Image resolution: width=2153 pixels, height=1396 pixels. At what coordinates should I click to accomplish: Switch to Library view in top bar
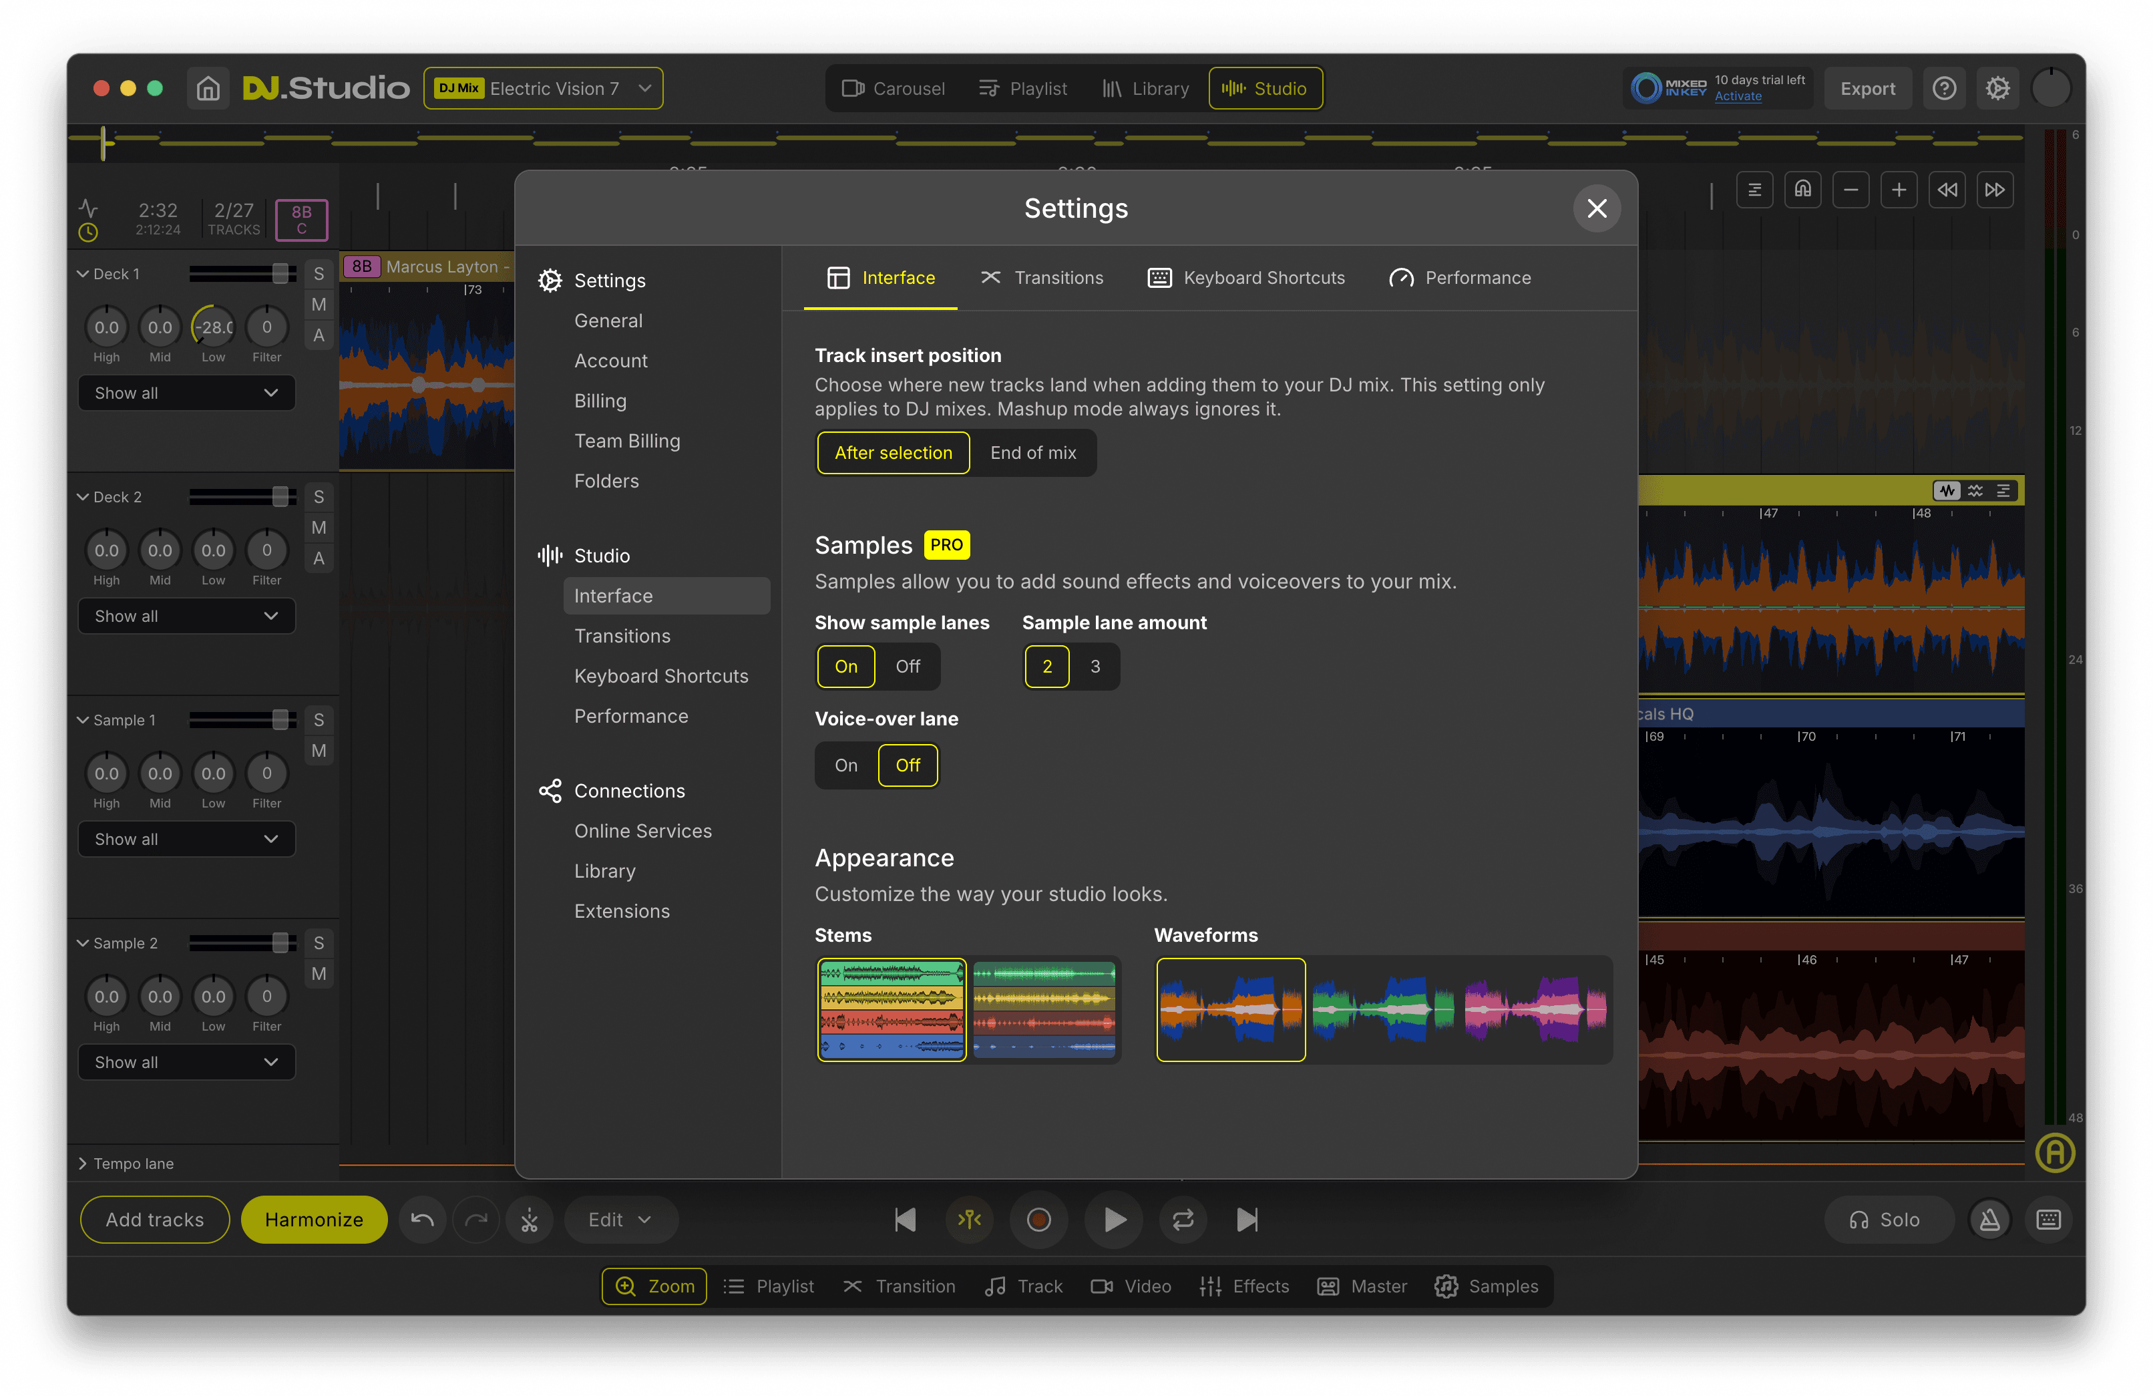point(1145,88)
